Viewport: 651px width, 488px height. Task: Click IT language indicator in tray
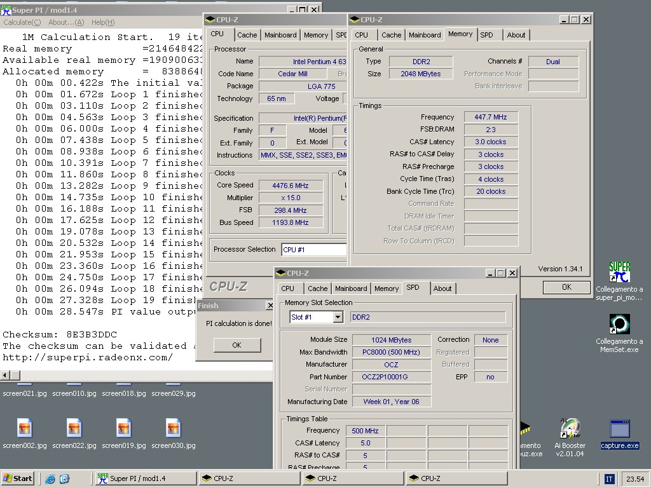tap(608, 479)
